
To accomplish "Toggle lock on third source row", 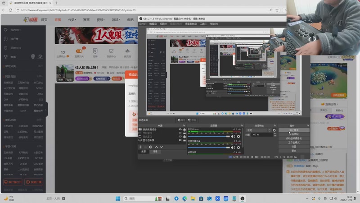I will pos(184,137).
